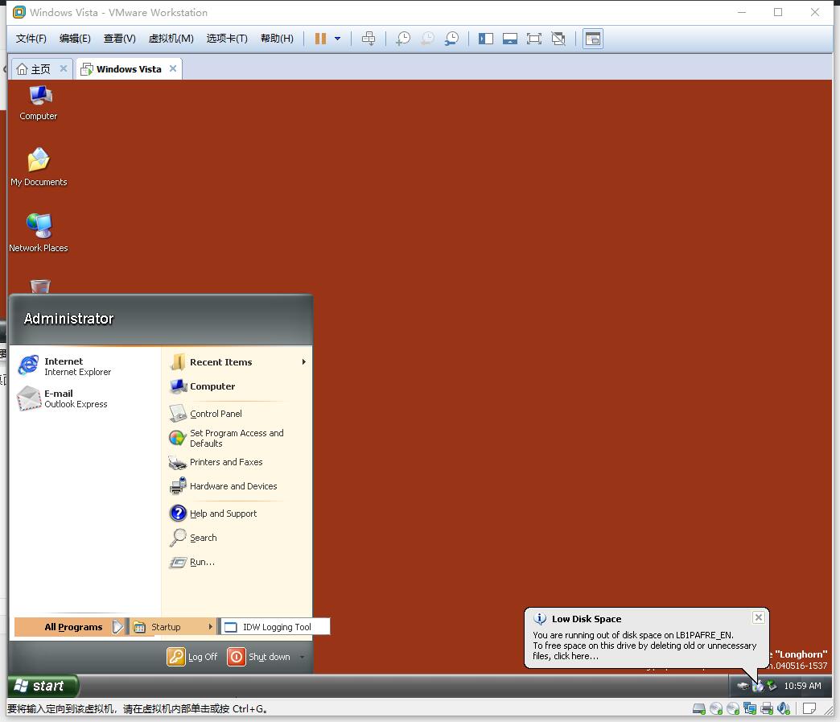
Task: Enter full screen mode
Action: (x=534, y=39)
